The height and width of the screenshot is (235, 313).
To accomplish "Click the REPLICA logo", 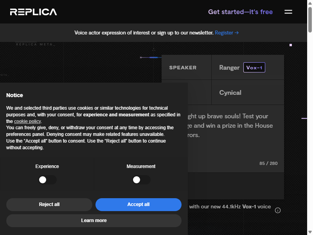I will 34,12.
